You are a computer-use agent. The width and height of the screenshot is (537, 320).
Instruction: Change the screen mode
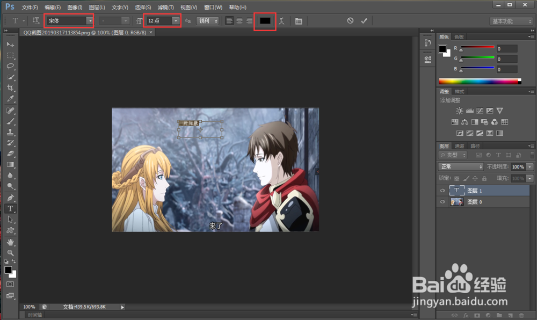(x=10, y=295)
